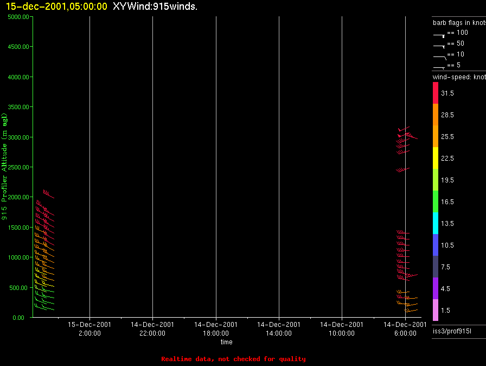Viewport: 486px width, 366px height.
Task: Click the 10 knots barb flag legend icon
Action: tap(439, 58)
